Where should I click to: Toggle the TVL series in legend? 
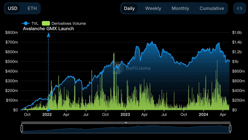point(30,23)
